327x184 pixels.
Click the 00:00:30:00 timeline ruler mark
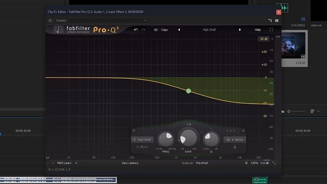coord(23,131)
